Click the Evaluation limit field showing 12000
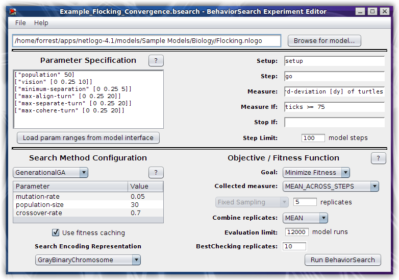Screen dimensions: 399x280 [296, 232]
